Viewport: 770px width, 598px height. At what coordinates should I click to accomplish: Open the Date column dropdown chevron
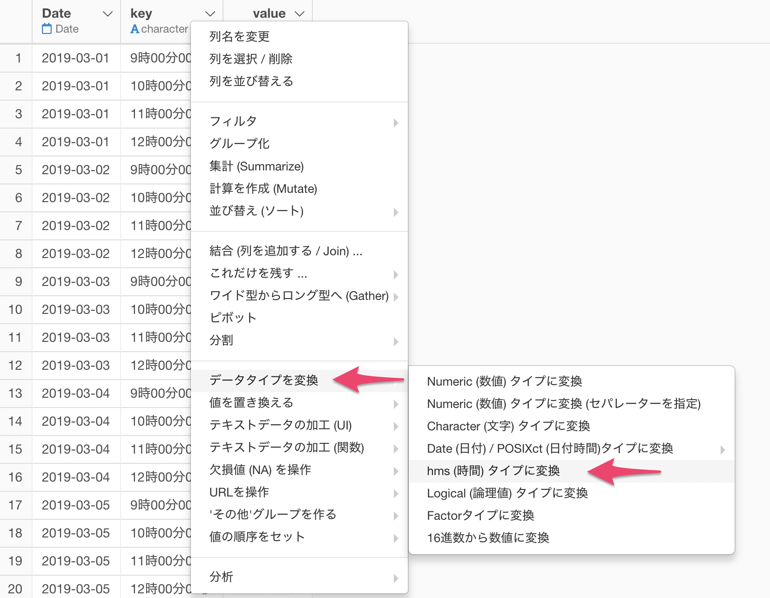pos(108,14)
